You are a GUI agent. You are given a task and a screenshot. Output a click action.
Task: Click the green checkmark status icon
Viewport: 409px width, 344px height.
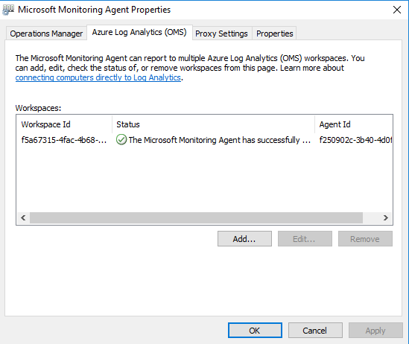121,140
